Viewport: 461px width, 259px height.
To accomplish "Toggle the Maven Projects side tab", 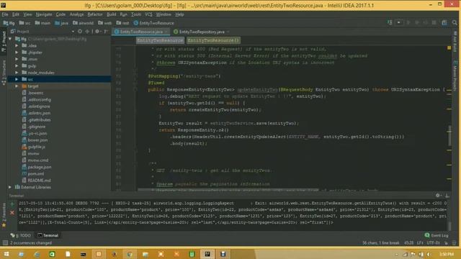I will tap(455, 76).
